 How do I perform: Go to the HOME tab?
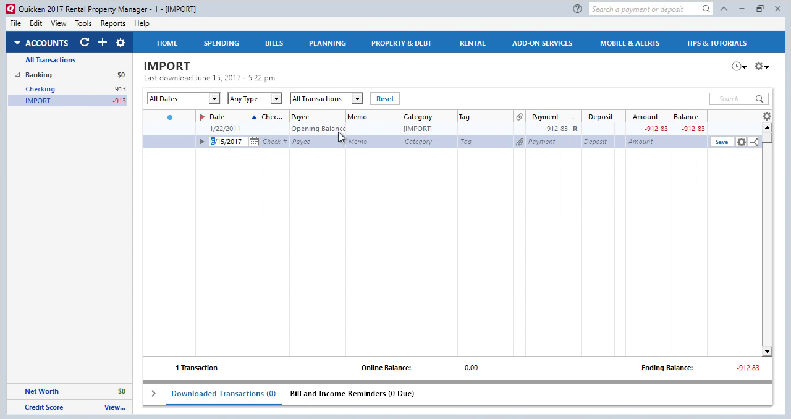(x=167, y=43)
